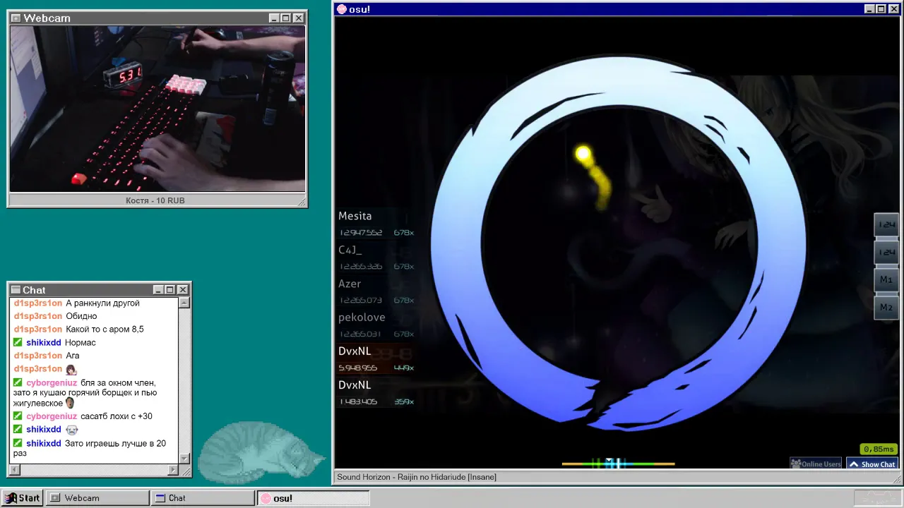This screenshot has height=508, width=904.
Task: Click the second 124 key counter
Action: pos(886,252)
